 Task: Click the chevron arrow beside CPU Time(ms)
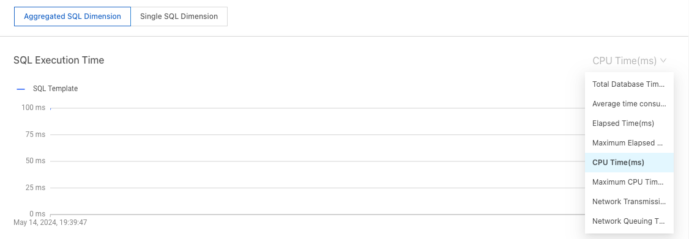pos(663,61)
